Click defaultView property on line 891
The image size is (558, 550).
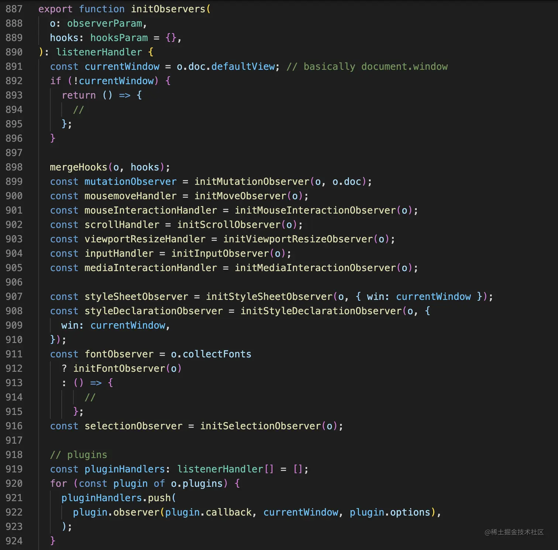(x=243, y=66)
